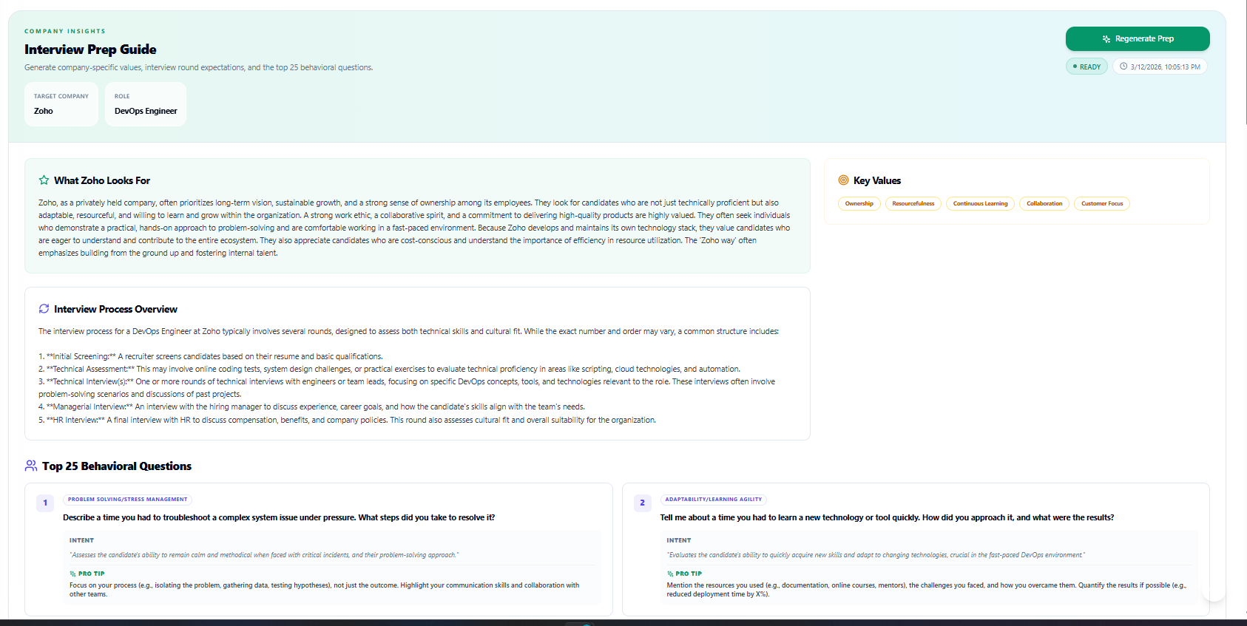Click the Pro Tip sparkle icon in question 2

[x=670, y=574]
